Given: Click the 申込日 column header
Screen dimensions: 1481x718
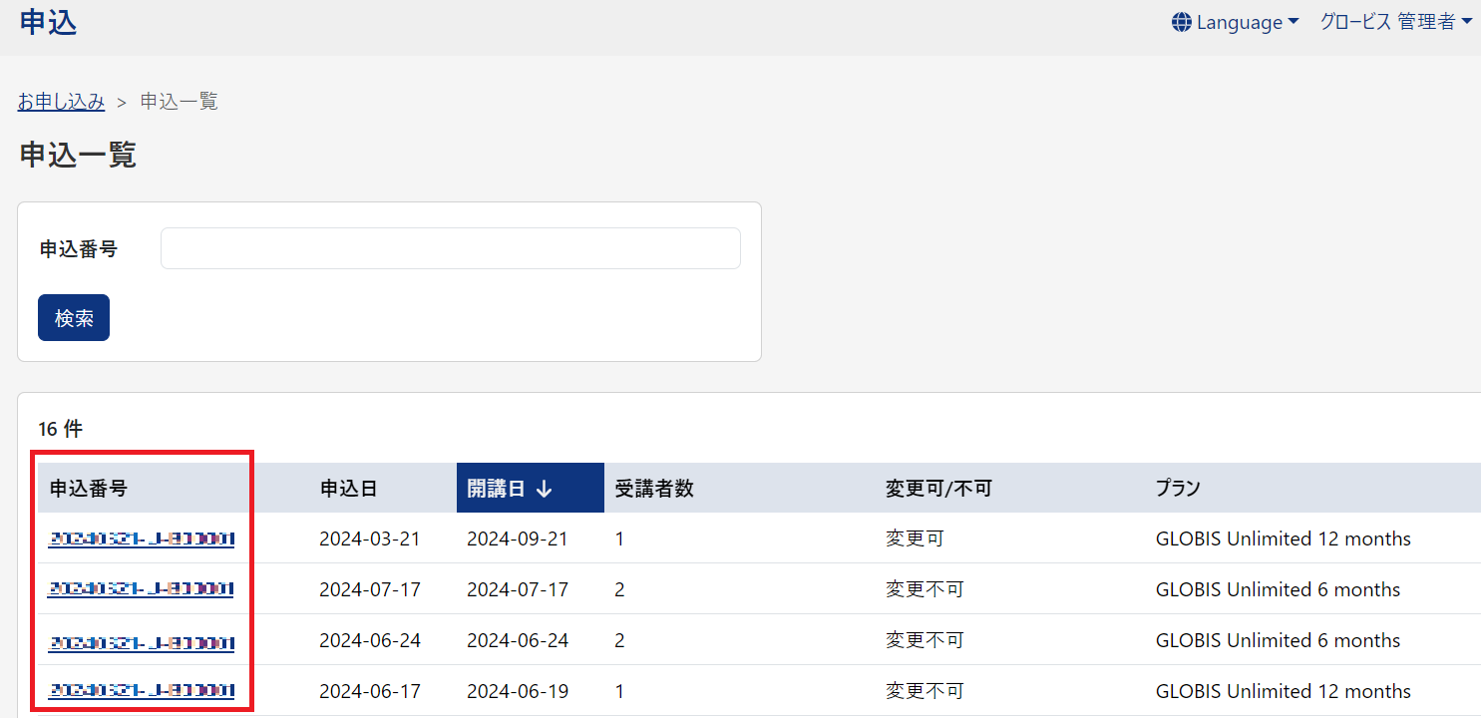Looking at the screenshot, I should [x=348, y=489].
